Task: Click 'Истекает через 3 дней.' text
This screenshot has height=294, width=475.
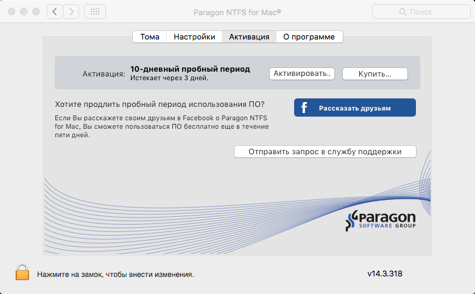Action: coord(169,78)
